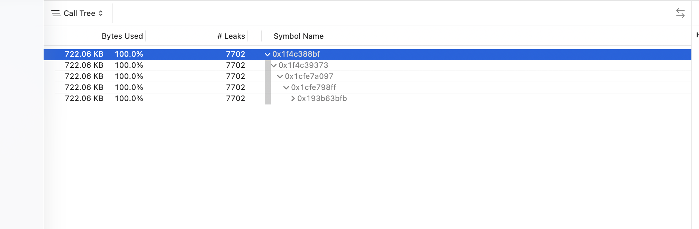Click the Symbol Name column header

299,36
